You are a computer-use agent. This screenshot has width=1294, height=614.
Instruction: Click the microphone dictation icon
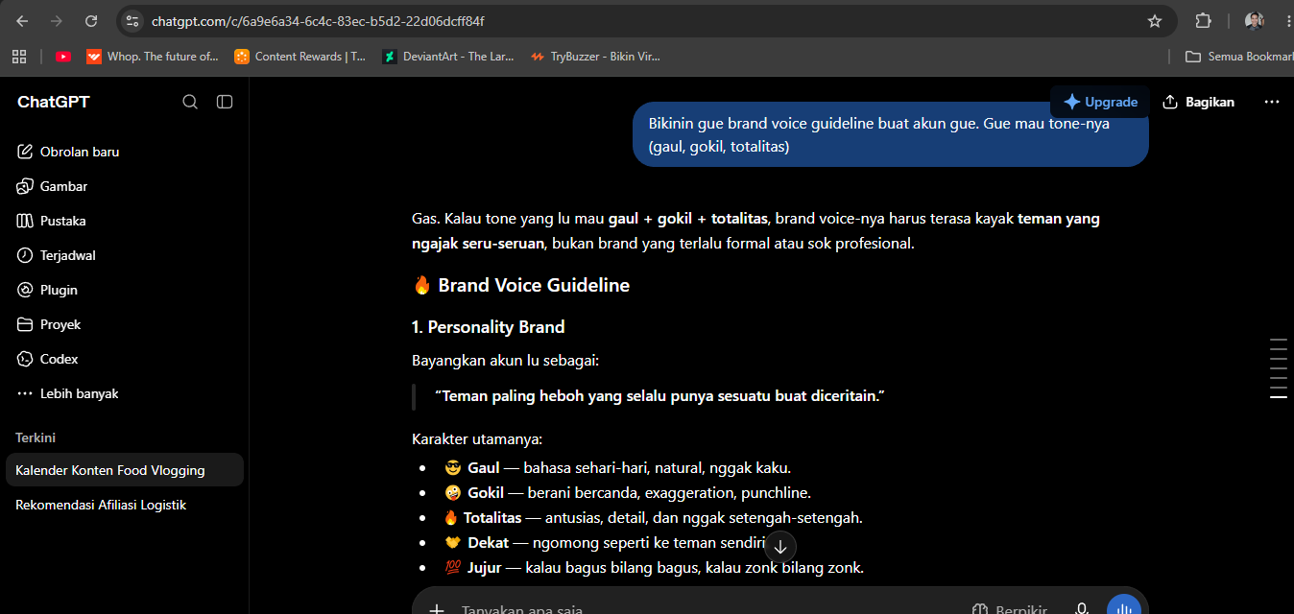[x=1082, y=608]
